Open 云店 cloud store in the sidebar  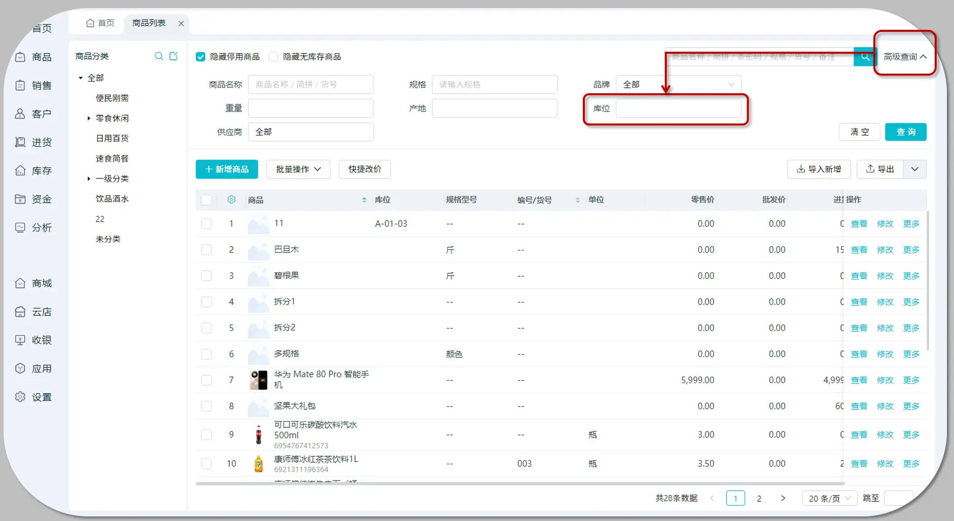[x=33, y=312]
